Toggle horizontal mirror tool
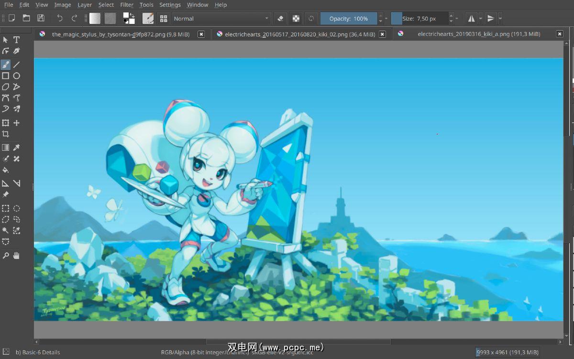Image resolution: width=574 pixels, height=359 pixels. click(x=472, y=19)
